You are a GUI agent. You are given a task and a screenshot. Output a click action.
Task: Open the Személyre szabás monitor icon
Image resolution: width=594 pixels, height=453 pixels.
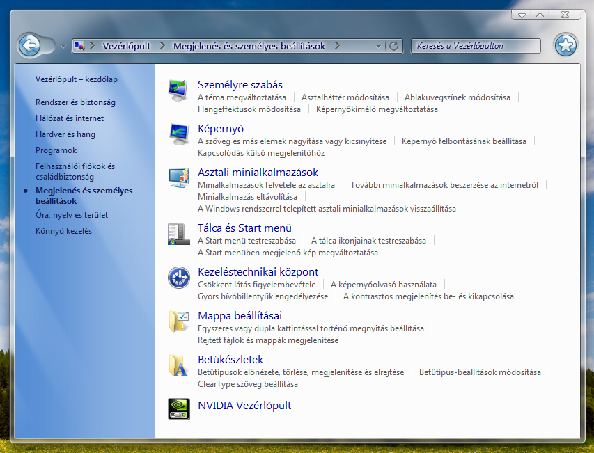(178, 90)
